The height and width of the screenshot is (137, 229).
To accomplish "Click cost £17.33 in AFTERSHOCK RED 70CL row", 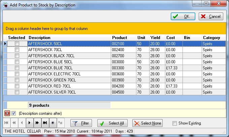I will [x=174, y=86].
